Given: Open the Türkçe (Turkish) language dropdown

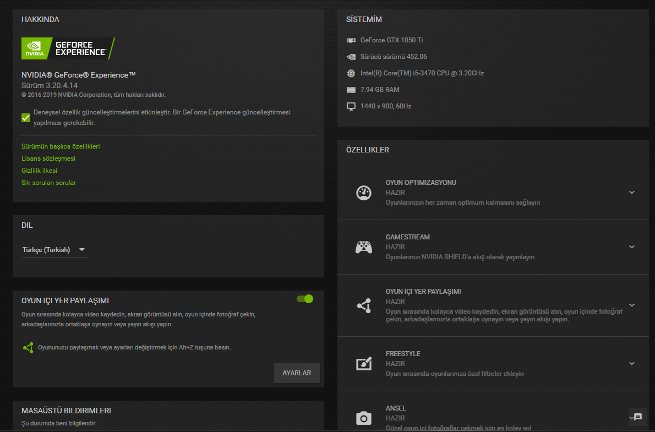Looking at the screenshot, I should [54, 250].
